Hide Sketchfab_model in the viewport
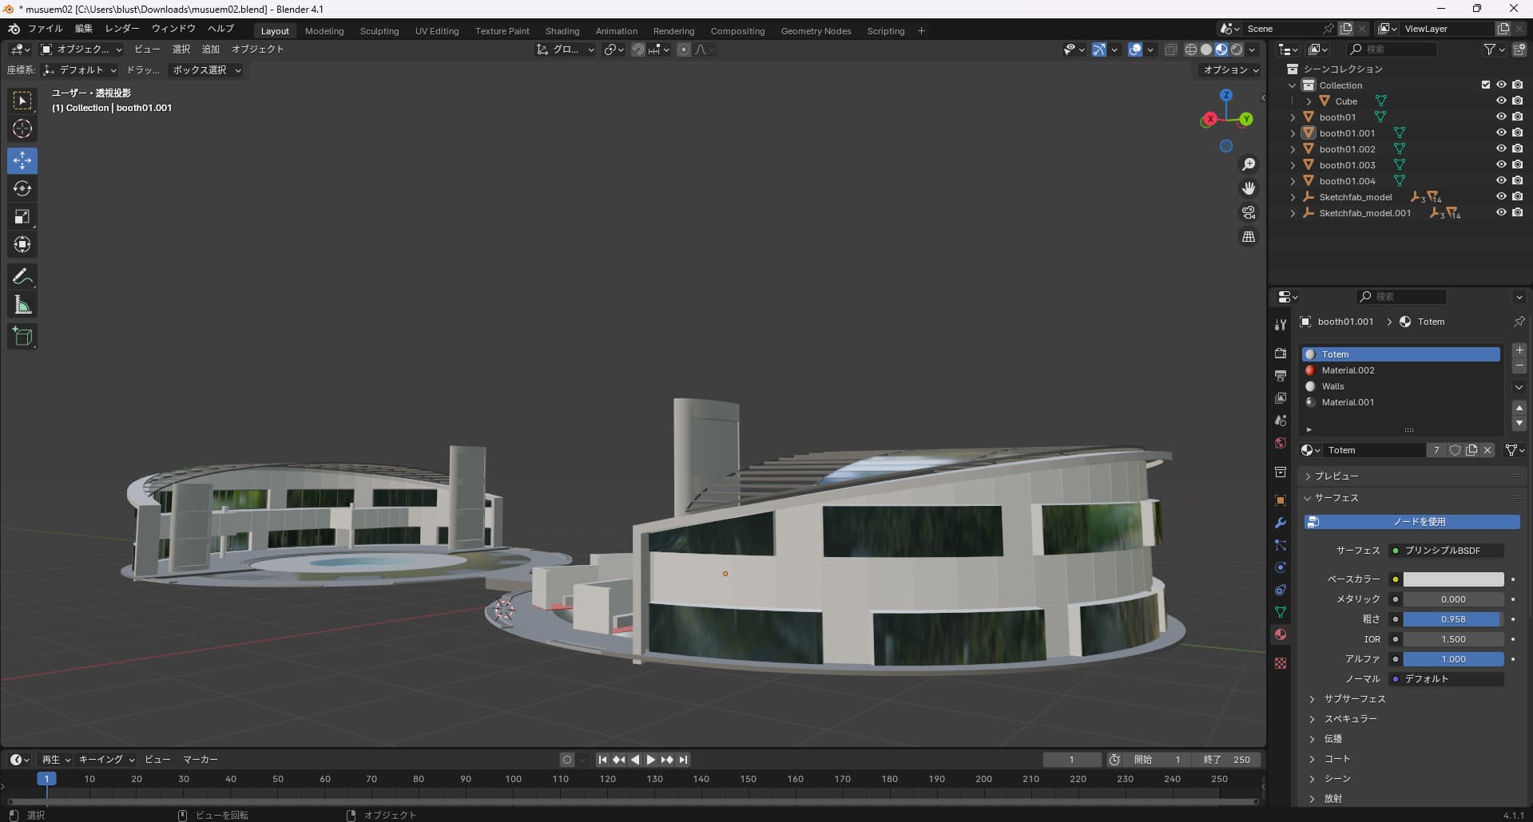The width and height of the screenshot is (1533, 822). [1500, 197]
